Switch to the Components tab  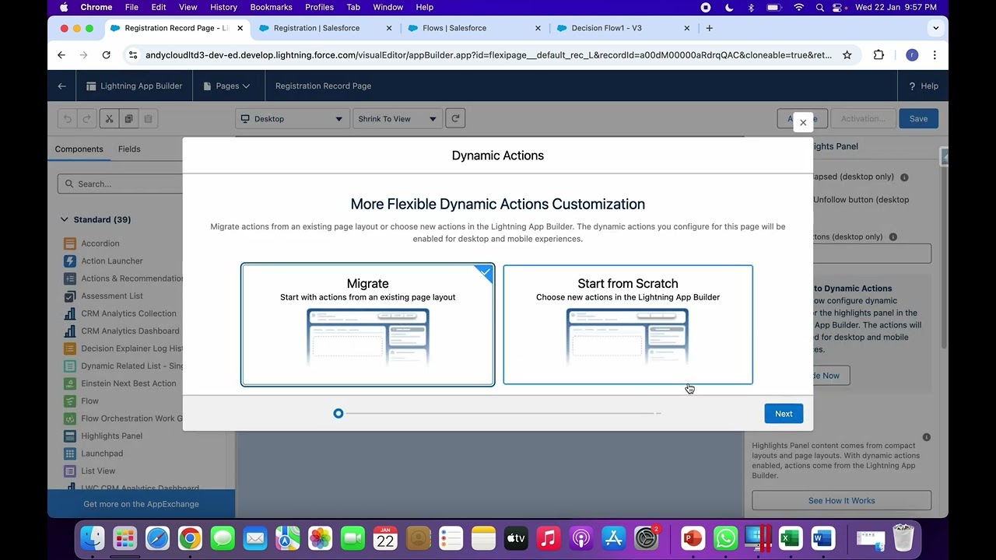[x=79, y=149]
